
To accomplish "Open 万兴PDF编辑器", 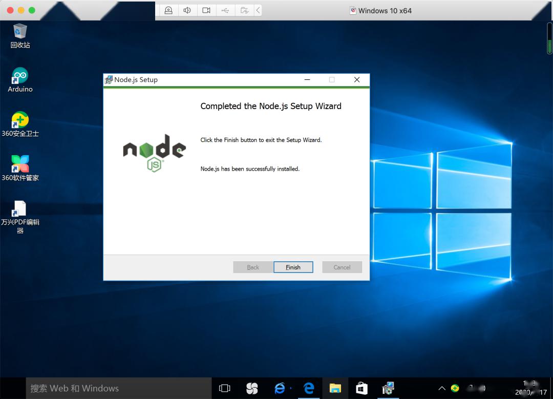I will [20, 209].
